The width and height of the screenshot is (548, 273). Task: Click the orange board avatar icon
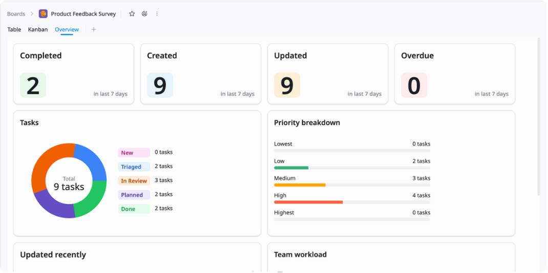(x=43, y=14)
